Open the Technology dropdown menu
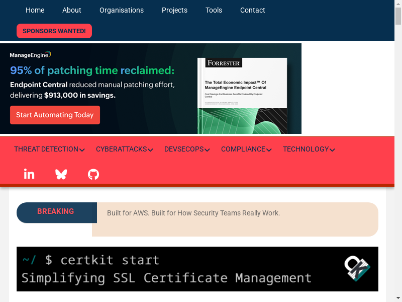This screenshot has height=302, width=402. pos(309,149)
